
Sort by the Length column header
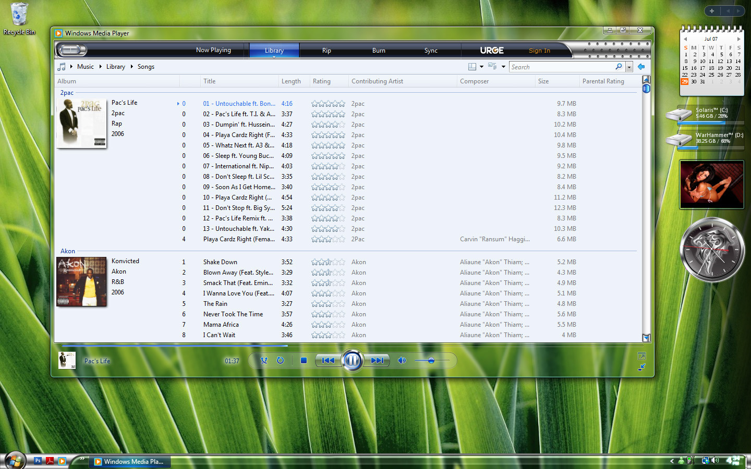click(294, 81)
